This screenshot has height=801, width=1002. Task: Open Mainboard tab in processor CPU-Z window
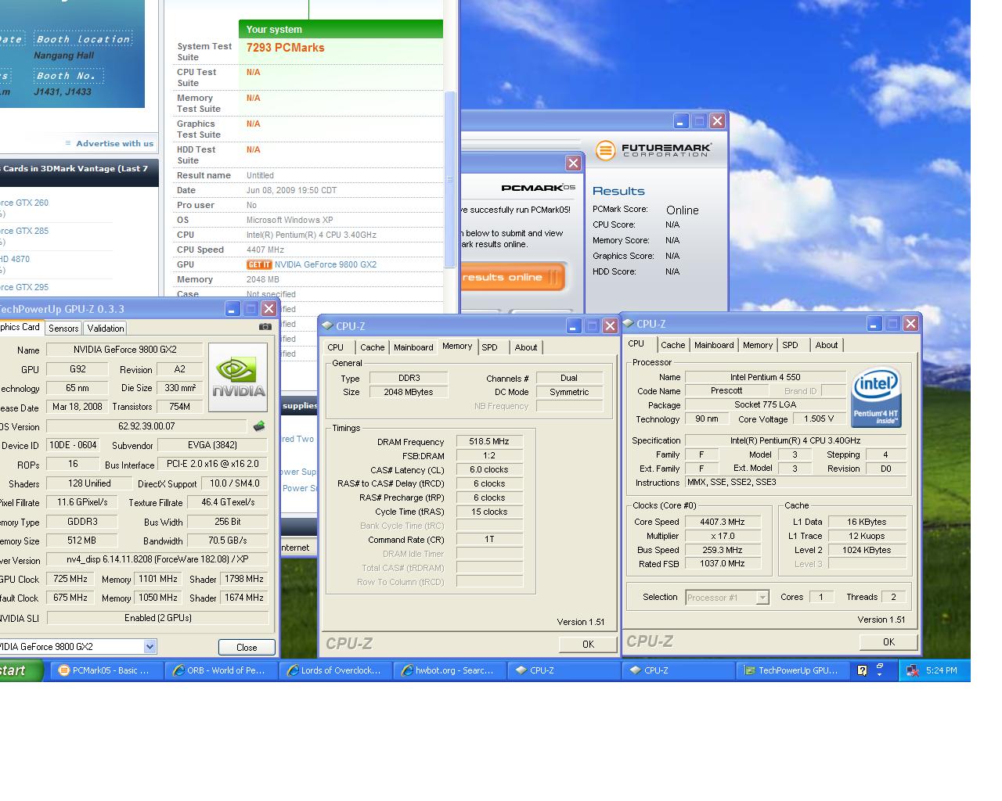[714, 345]
